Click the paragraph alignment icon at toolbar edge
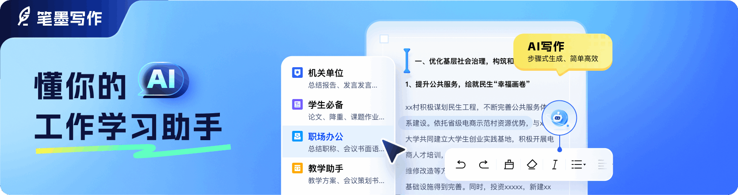Viewport: 738px width, 195px height. [603, 164]
